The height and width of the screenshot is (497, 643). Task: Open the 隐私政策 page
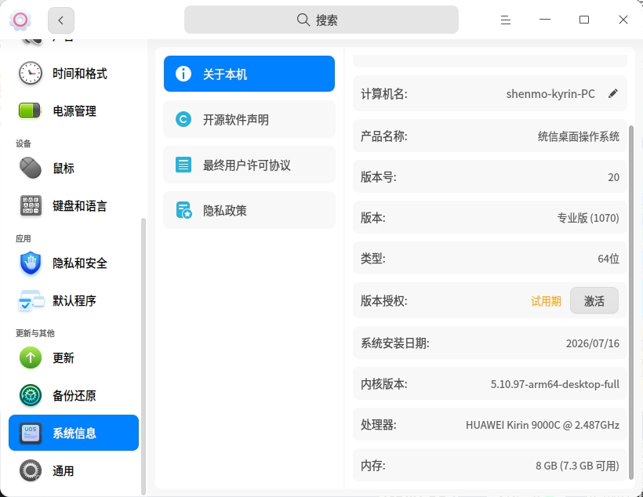tap(249, 210)
